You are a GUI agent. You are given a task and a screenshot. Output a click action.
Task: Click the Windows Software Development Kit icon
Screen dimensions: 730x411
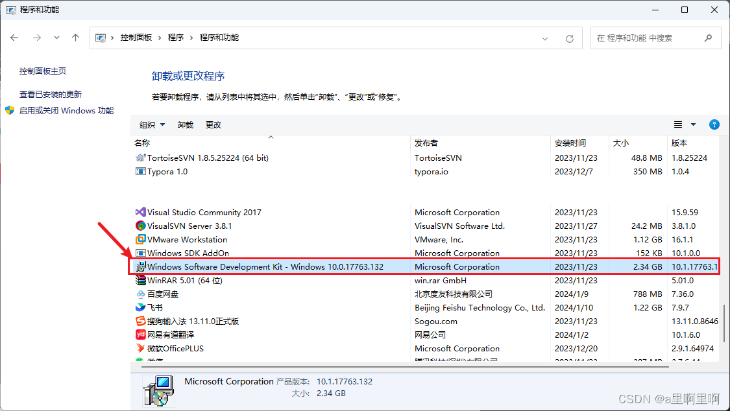(x=141, y=267)
